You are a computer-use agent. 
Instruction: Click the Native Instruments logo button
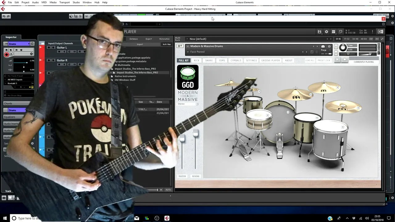click(380, 32)
